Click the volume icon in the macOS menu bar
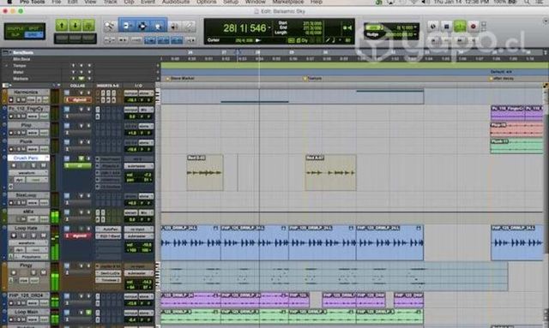This screenshot has height=328, width=549. click(425, 2)
